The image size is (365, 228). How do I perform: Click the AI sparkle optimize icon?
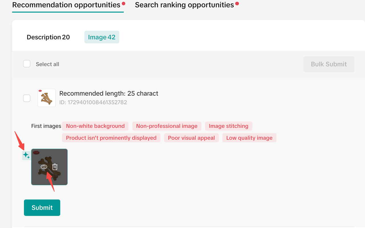point(26,156)
